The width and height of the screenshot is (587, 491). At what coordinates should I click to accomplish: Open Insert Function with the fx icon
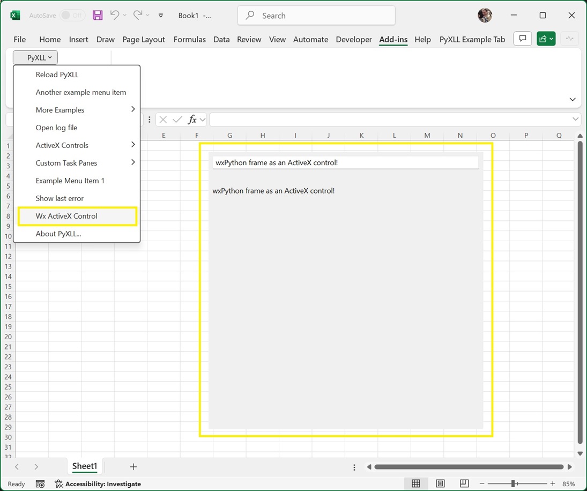[x=192, y=120]
